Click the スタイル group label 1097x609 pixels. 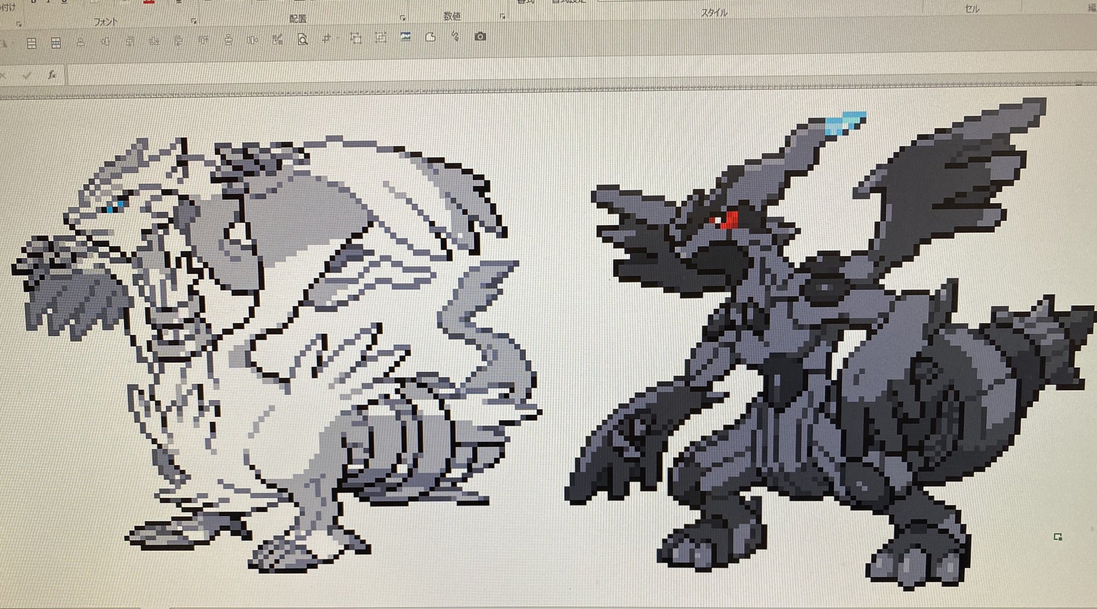(x=714, y=13)
